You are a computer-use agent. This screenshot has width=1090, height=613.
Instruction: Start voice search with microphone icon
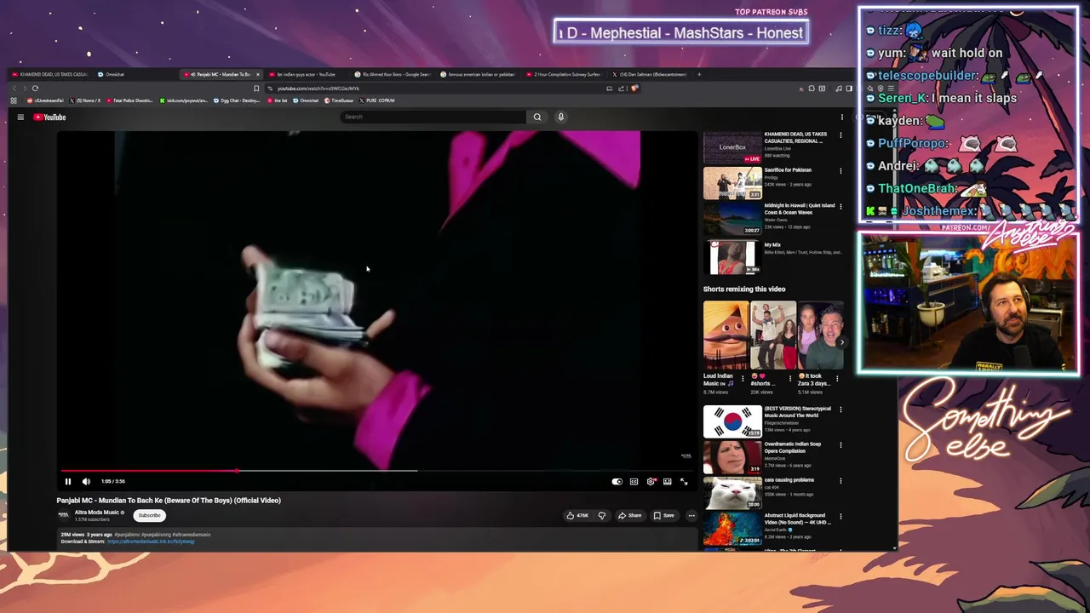point(561,117)
